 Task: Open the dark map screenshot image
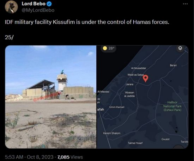pyautogui.click(x=143, y=97)
